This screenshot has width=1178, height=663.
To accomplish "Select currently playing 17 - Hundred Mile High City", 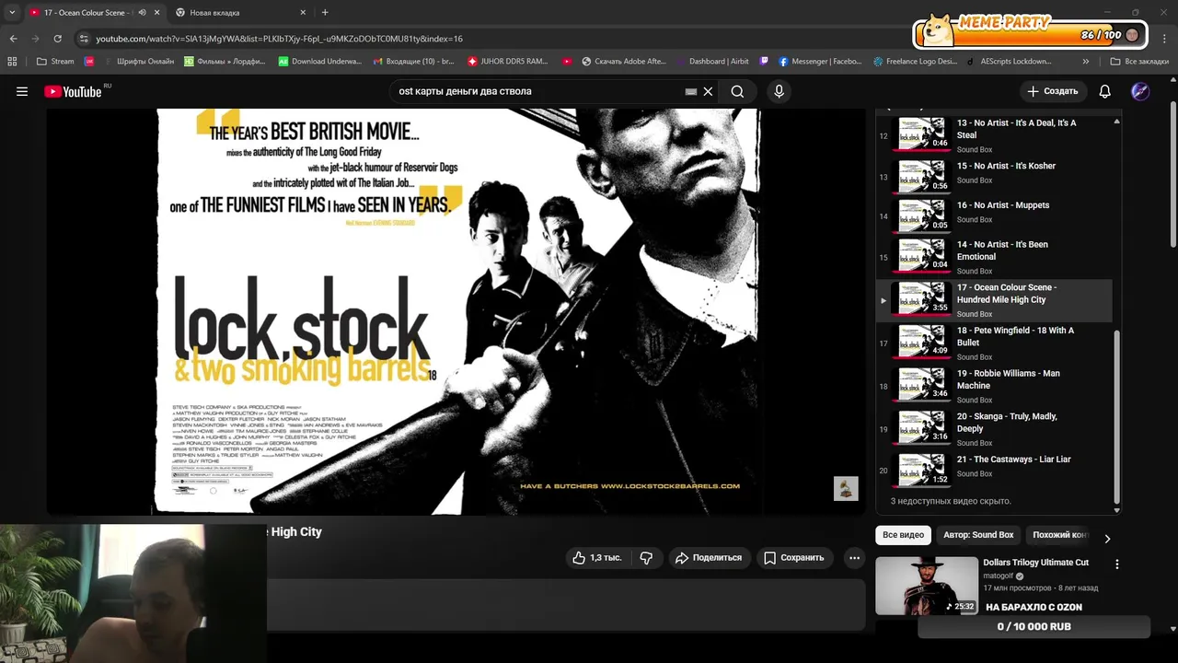I will click(x=994, y=300).
